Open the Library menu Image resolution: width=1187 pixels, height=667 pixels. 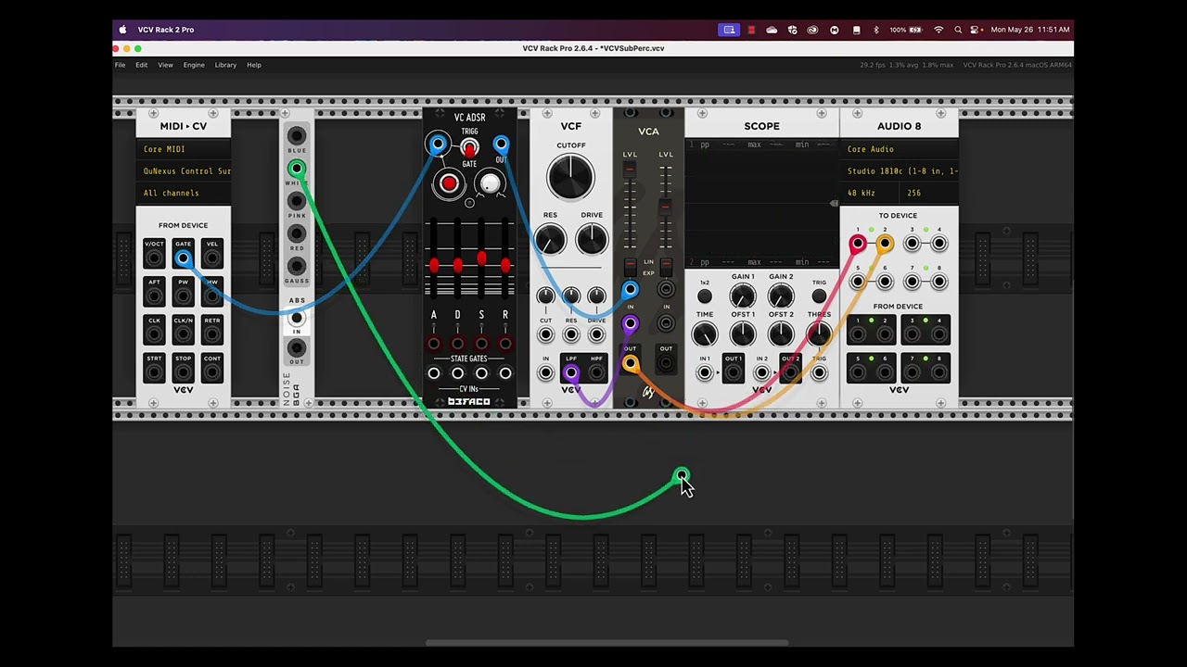coord(225,65)
